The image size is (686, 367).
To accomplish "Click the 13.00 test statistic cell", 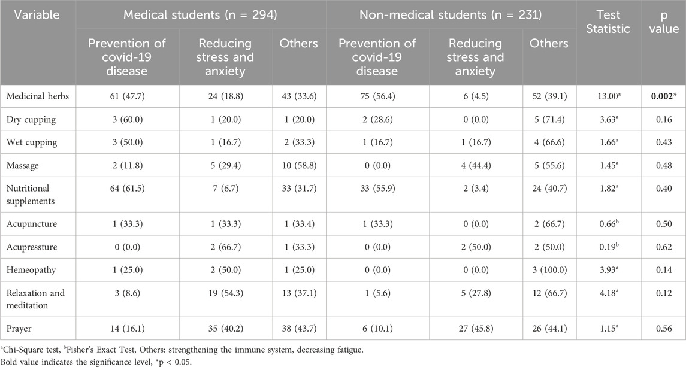I will click(x=608, y=96).
